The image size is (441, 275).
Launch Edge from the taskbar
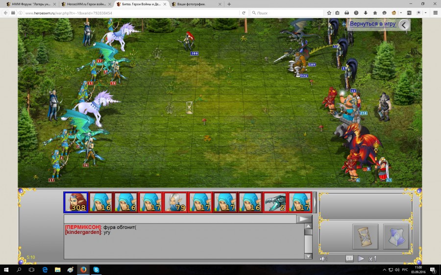pos(45,270)
